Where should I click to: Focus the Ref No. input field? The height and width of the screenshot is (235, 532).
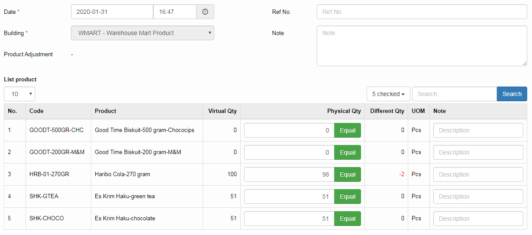coord(422,12)
